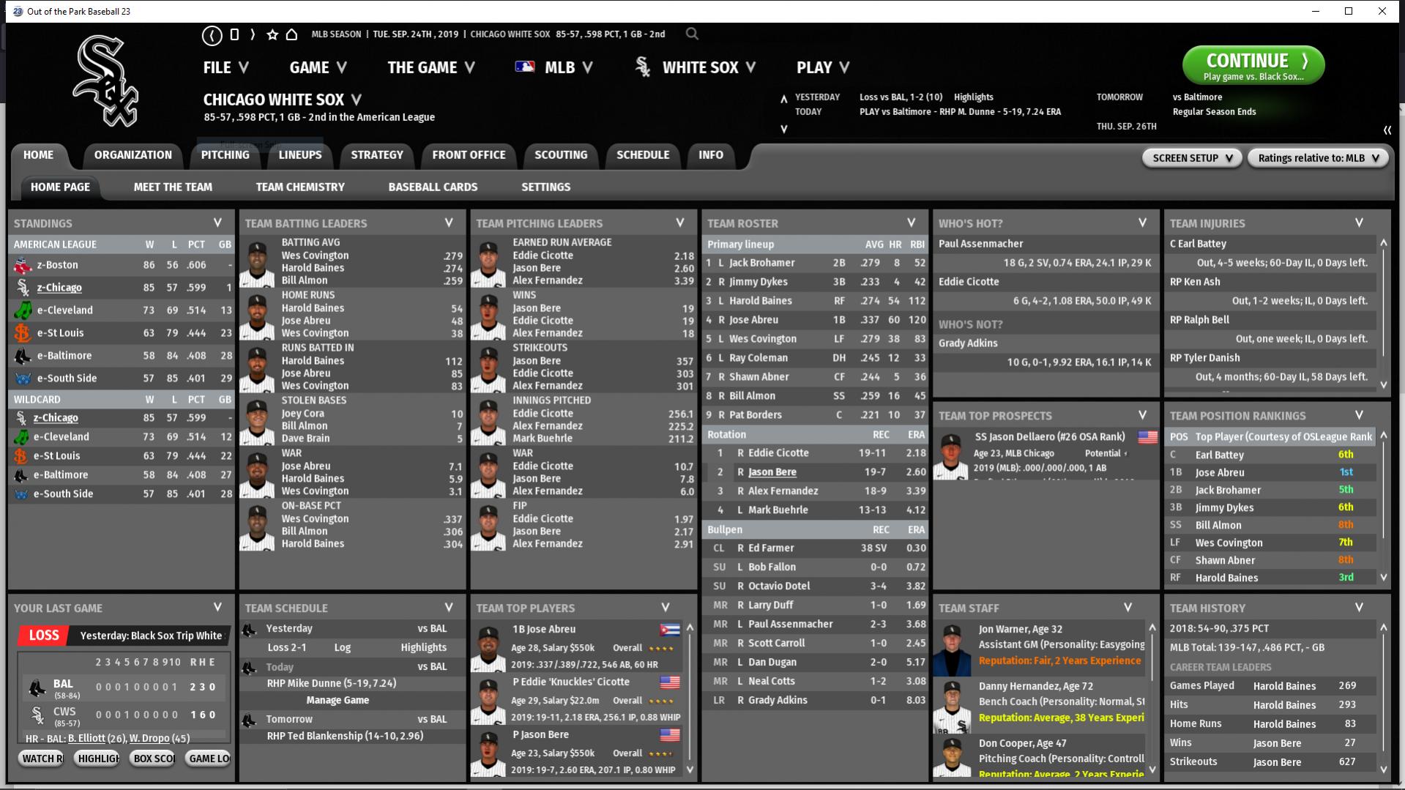Click the up arrow beside YESTERDAY schedule
The width and height of the screenshot is (1405, 790).
coord(783,98)
